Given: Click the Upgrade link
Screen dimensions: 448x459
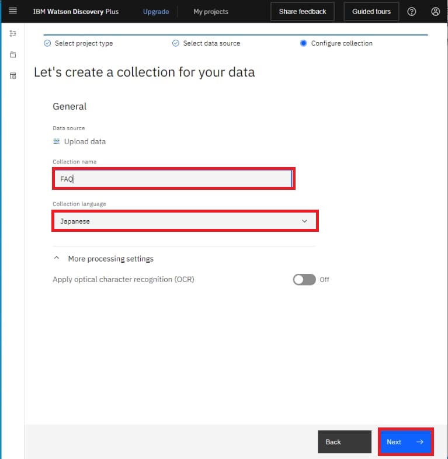Looking at the screenshot, I should pyautogui.click(x=156, y=12).
